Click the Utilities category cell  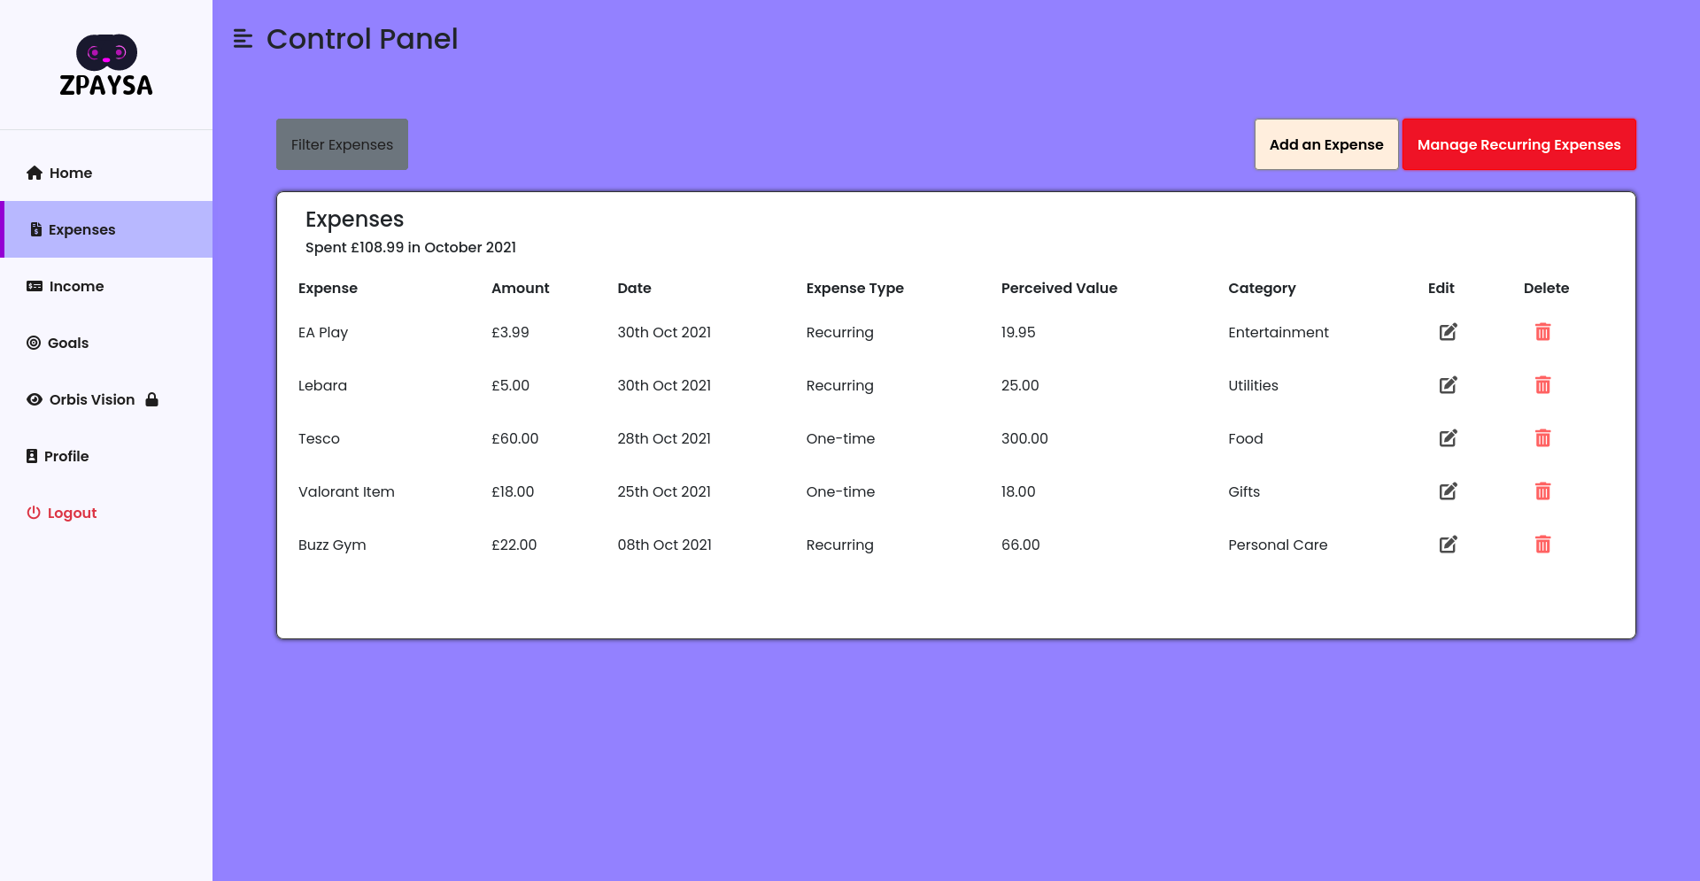point(1253,385)
